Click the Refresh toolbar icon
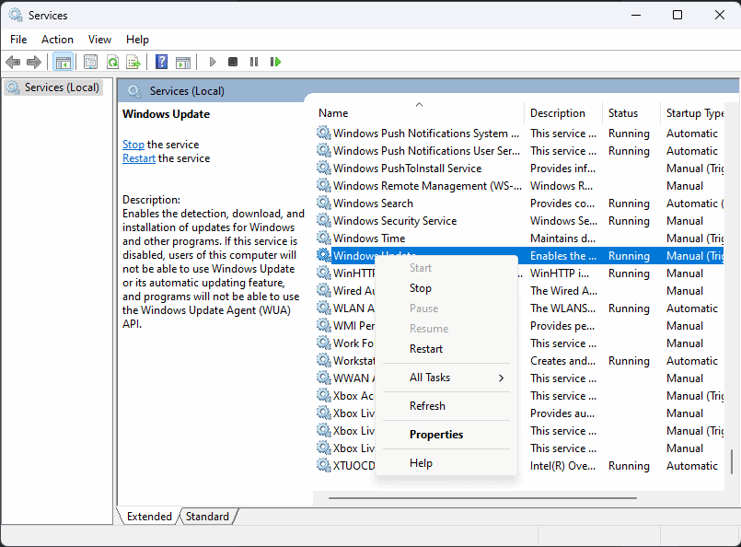 pyautogui.click(x=112, y=62)
